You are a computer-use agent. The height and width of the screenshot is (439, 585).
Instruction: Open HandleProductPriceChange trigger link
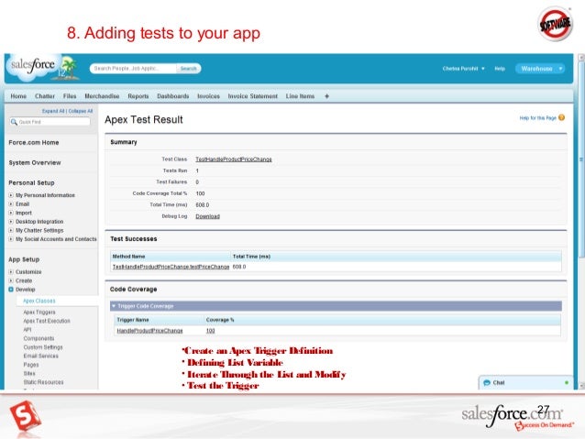click(x=149, y=331)
